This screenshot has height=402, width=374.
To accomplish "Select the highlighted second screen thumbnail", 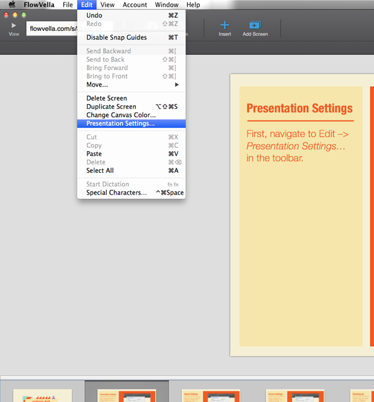I will click(127, 394).
